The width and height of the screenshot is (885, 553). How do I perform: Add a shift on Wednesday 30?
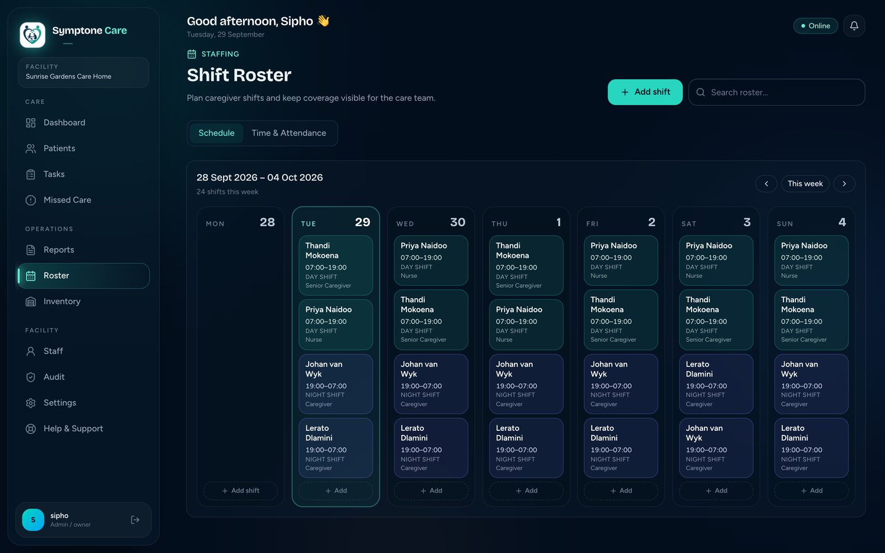431,491
